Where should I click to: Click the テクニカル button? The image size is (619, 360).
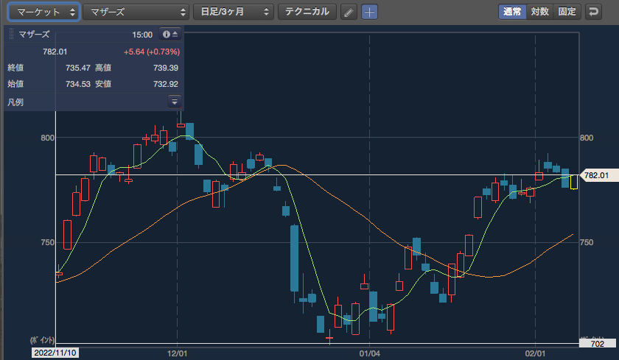(307, 12)
